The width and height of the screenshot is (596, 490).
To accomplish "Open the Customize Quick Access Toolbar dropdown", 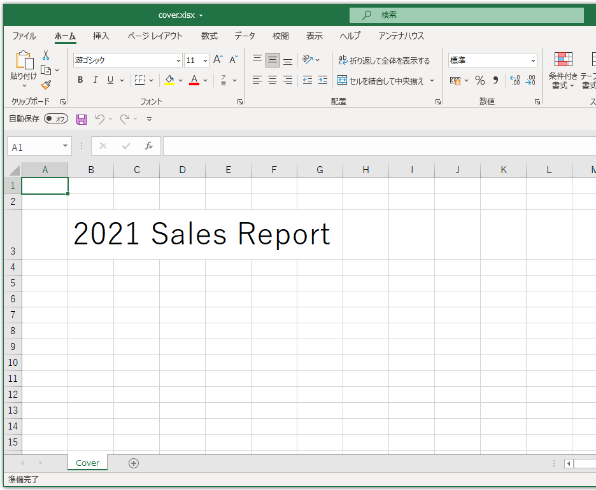I will coord(150,119).
